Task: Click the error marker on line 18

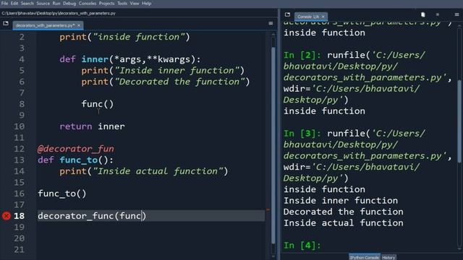Action: pos(7,216)
